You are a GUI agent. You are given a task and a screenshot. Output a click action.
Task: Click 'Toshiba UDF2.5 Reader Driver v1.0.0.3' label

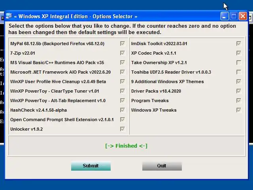click(171, 72)
